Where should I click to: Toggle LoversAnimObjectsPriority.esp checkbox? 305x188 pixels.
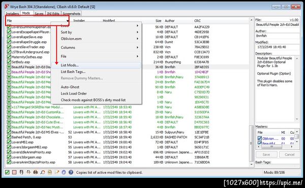[x=9, y=162]
